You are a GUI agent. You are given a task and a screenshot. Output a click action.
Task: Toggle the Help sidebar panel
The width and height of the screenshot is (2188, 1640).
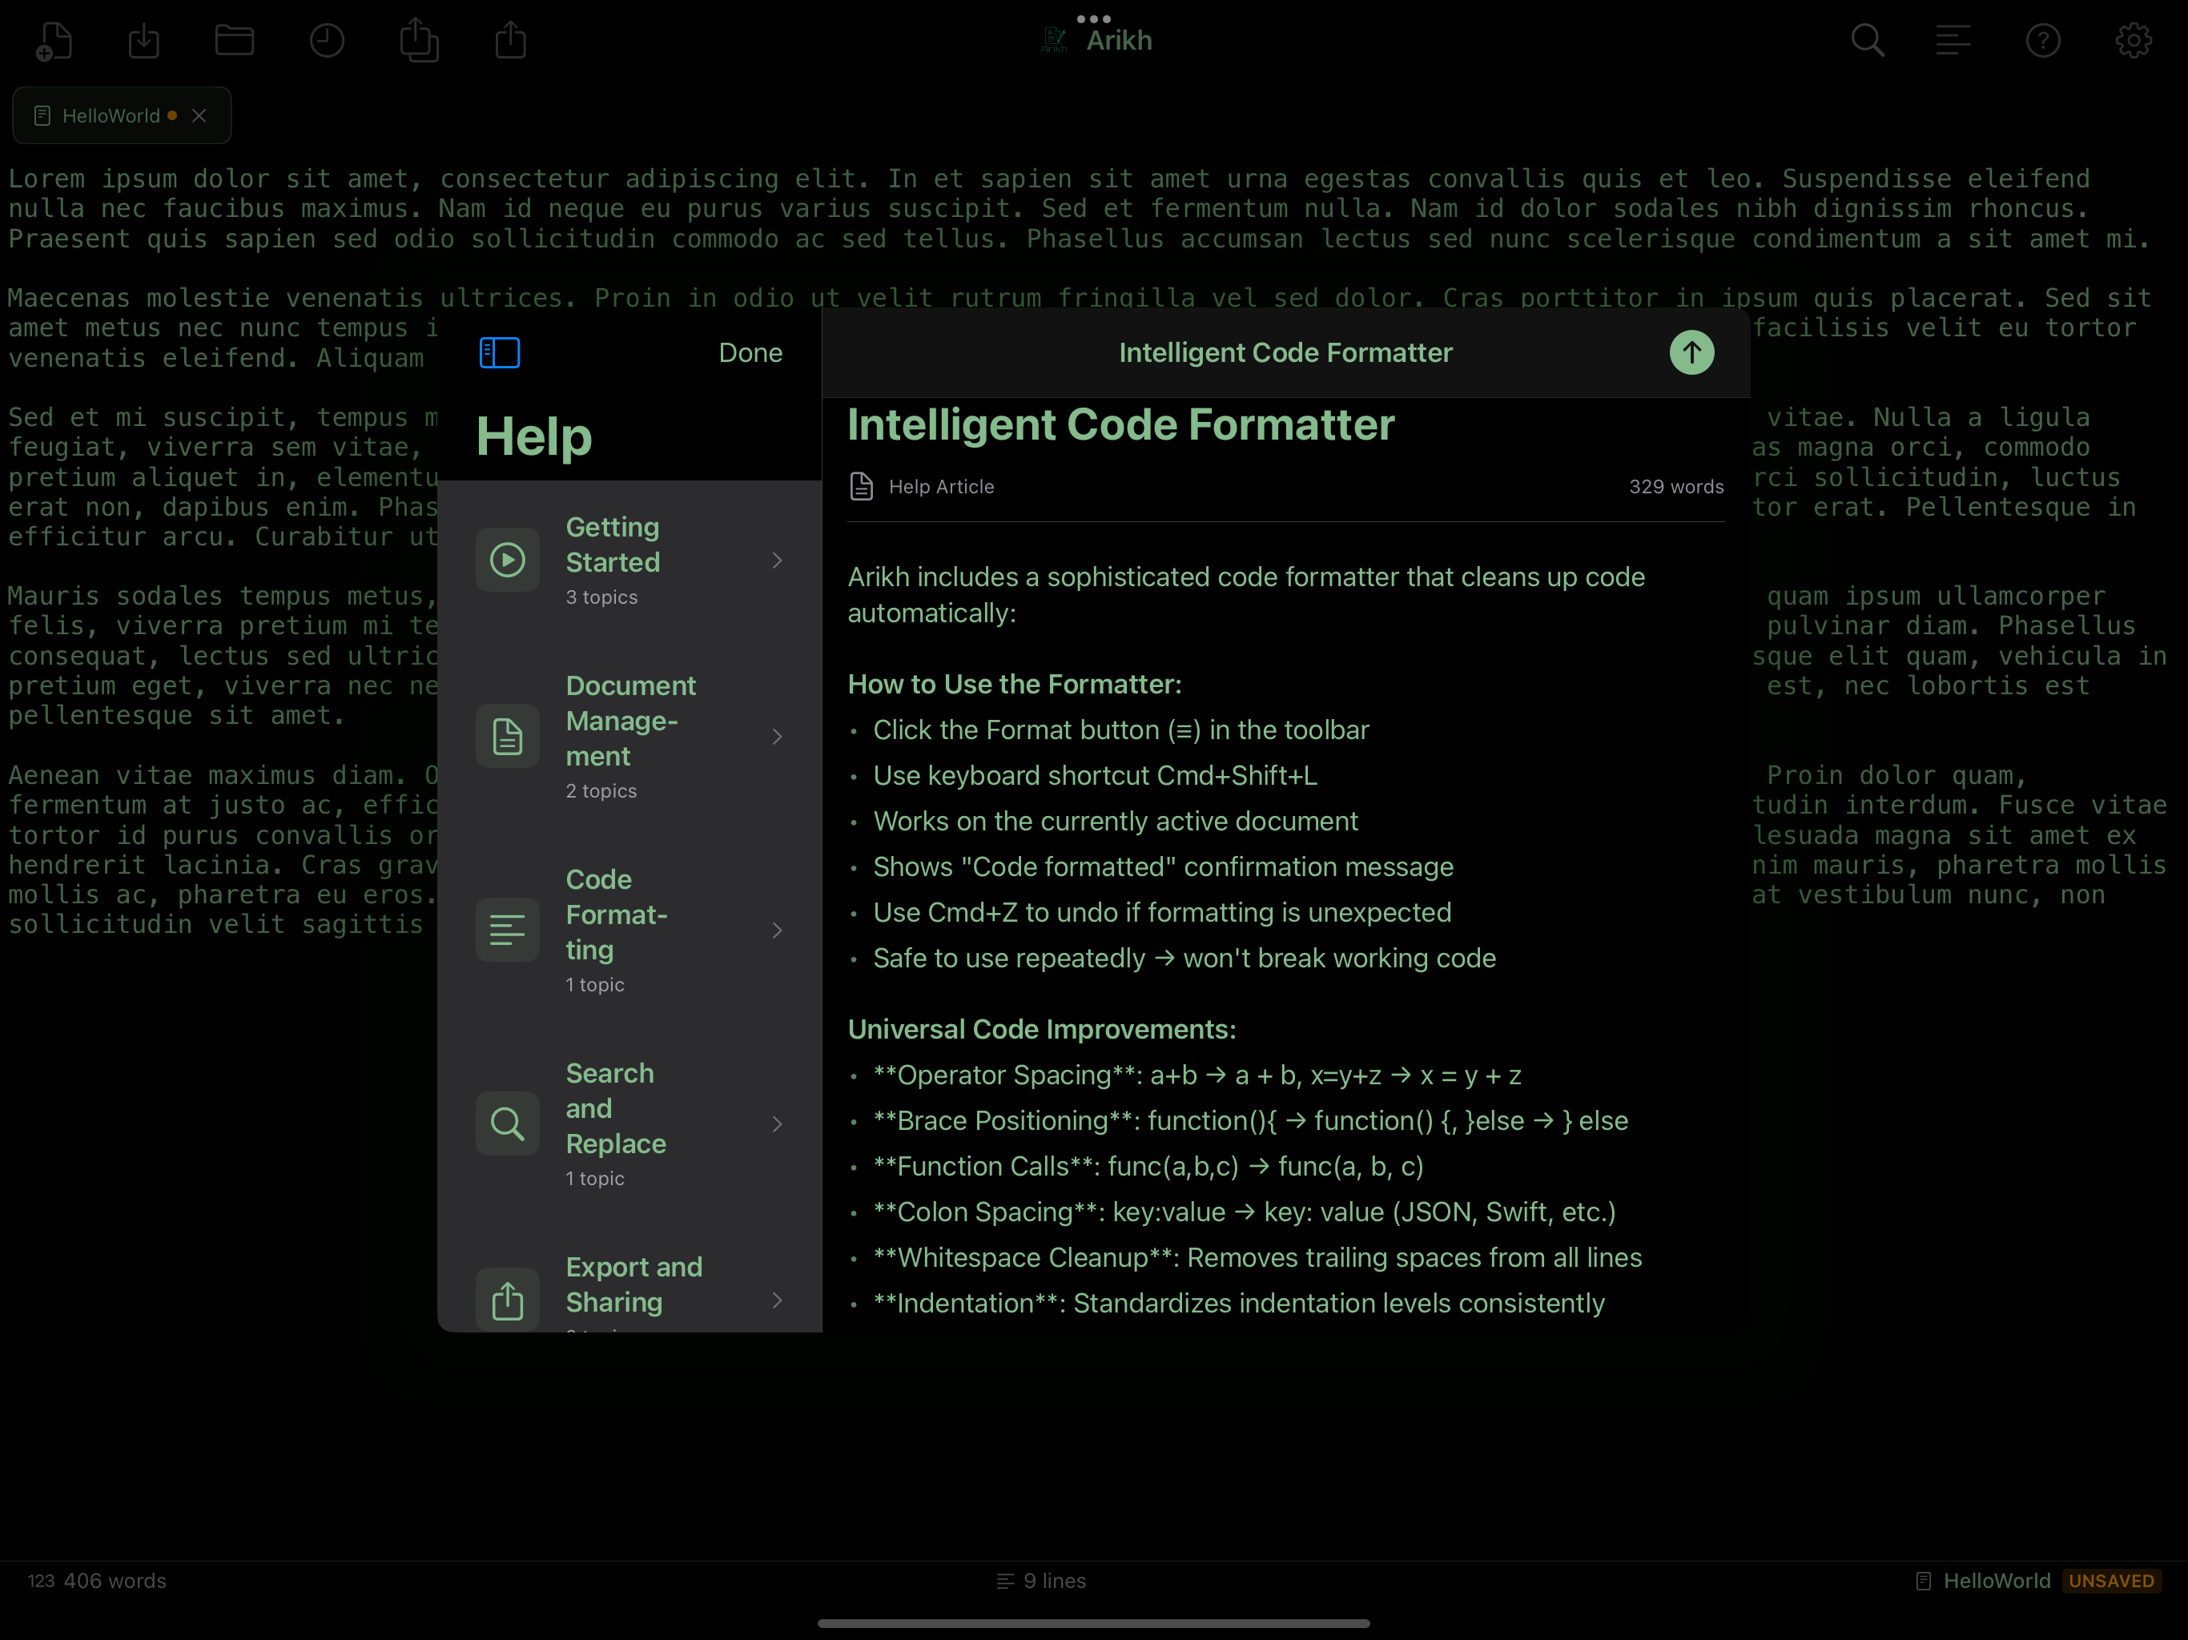click(500, 352)
